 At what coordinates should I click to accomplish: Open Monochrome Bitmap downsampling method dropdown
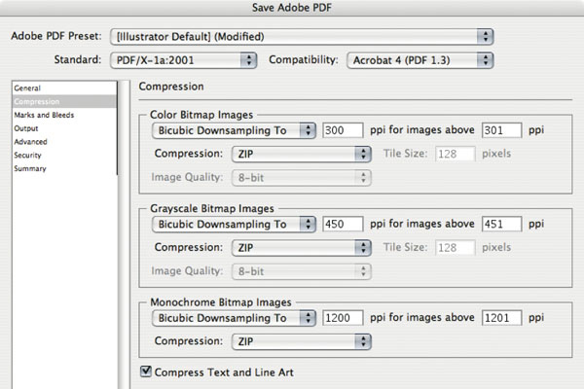pyautogui.click(x=234, y=318)
